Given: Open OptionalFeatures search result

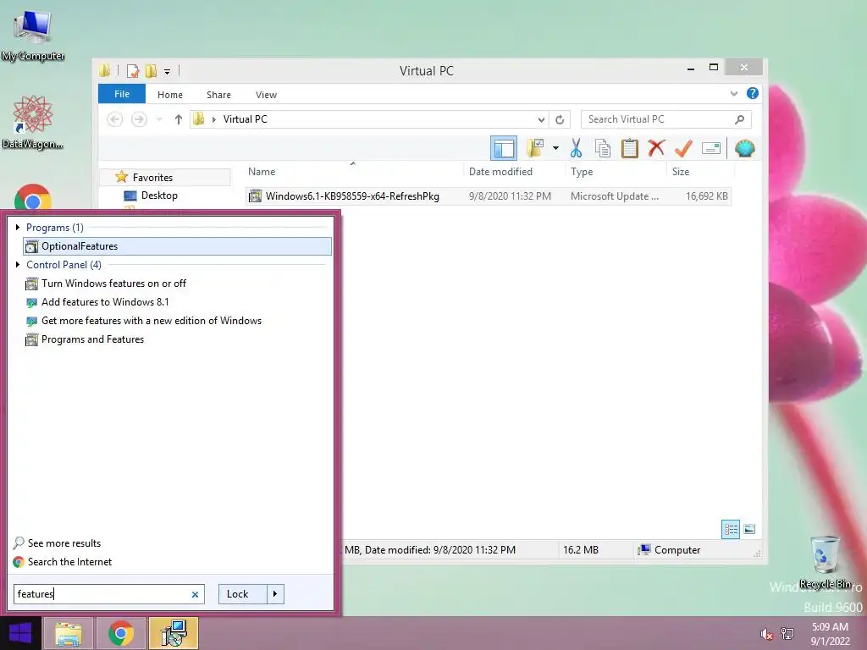Looking at the screenshot, I should tap(178, 246).
